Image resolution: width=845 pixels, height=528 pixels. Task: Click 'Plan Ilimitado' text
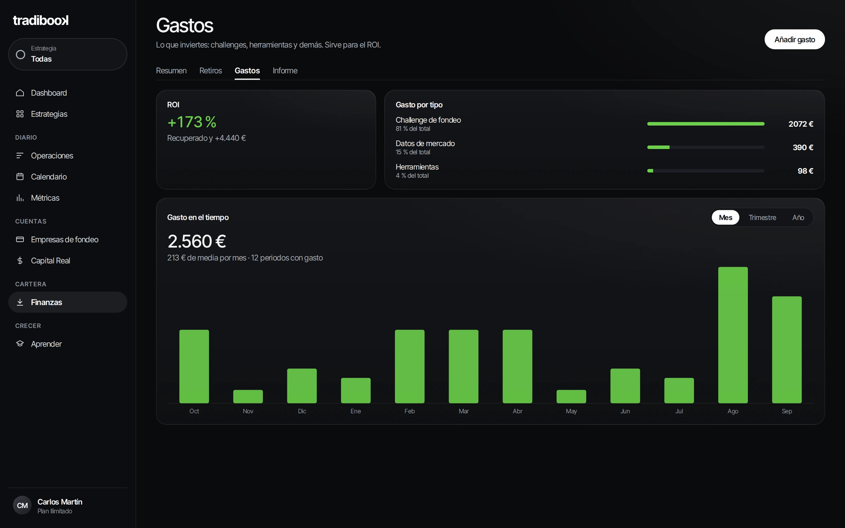pos(55,511)
